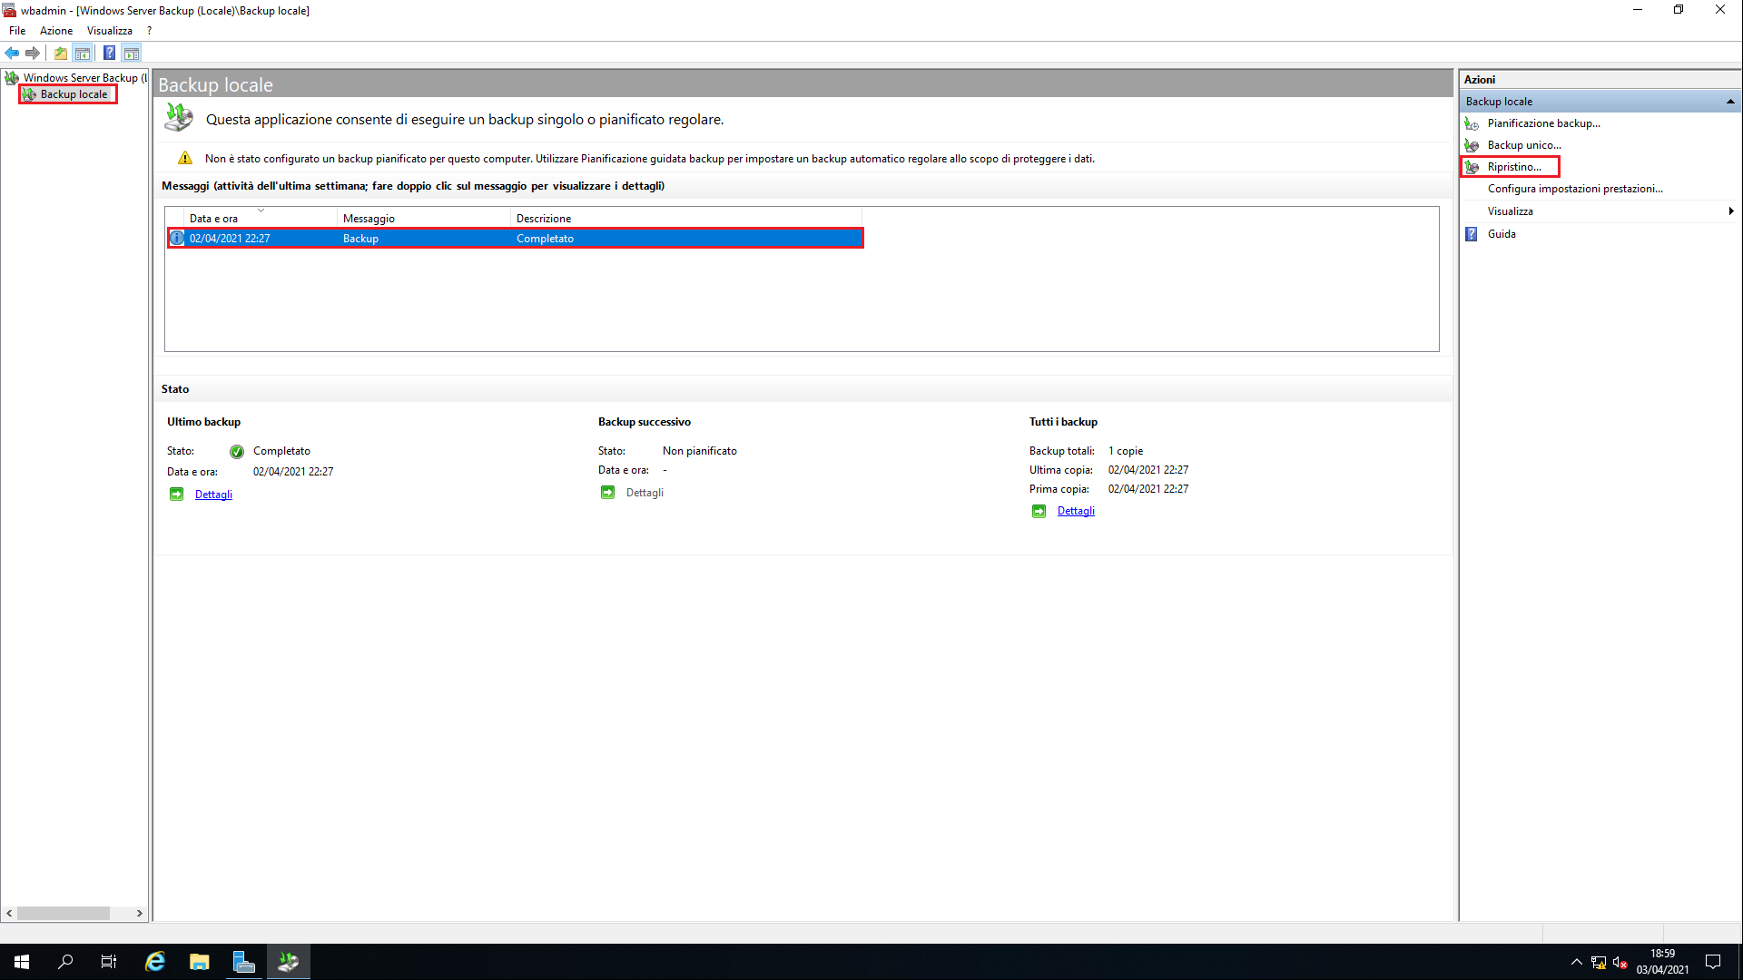
Task: Click the Windows Server Backup taskbar icon
Action: [288, 962]
